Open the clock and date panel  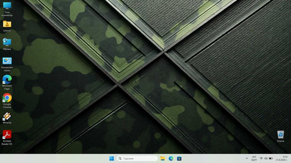coord(281,158)
